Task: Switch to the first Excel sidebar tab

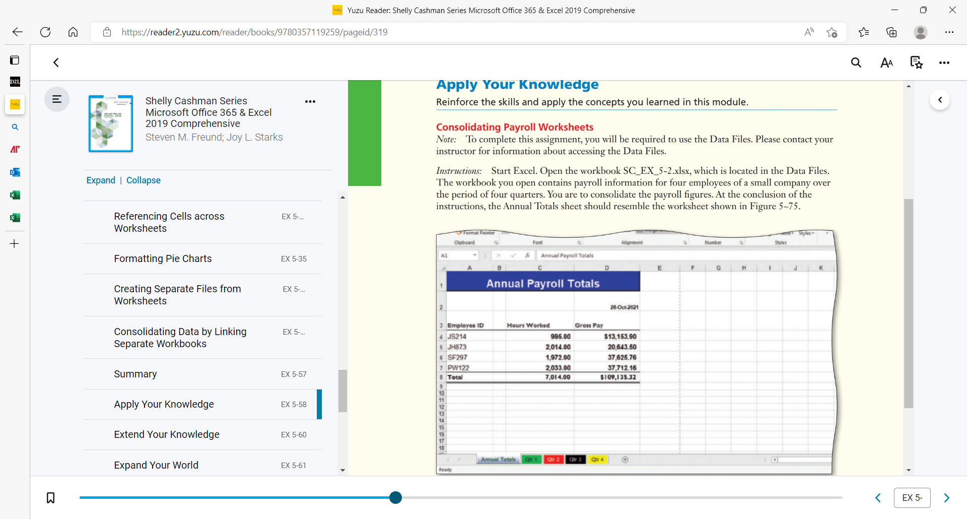Action: [x=15, y=195]
